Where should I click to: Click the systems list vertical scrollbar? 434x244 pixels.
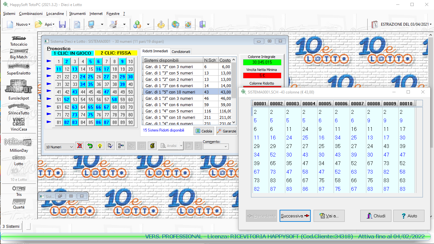click(234, 91)
